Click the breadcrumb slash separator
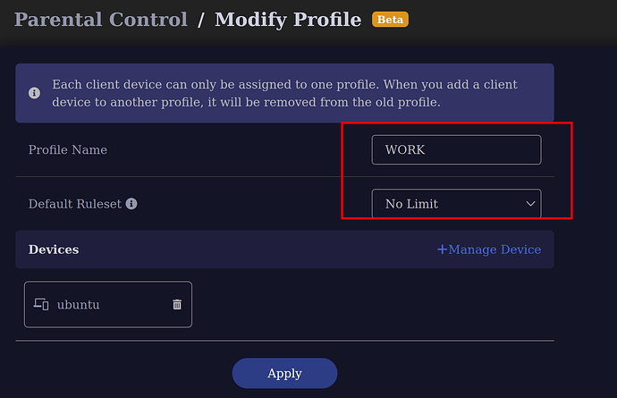The height and width of the screenshot is (398, 617). pos(200,20)
